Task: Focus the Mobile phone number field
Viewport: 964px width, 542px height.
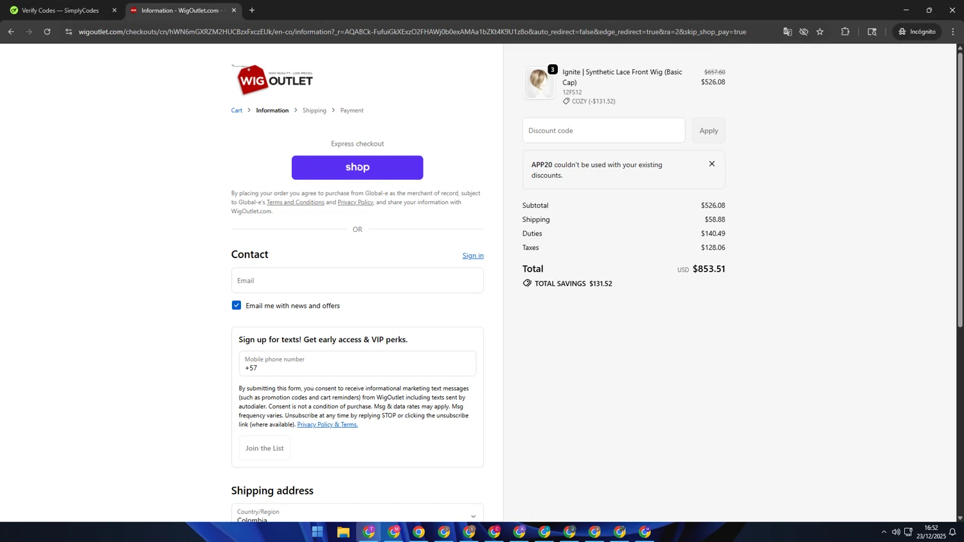Action: click(x=357, y=363)
